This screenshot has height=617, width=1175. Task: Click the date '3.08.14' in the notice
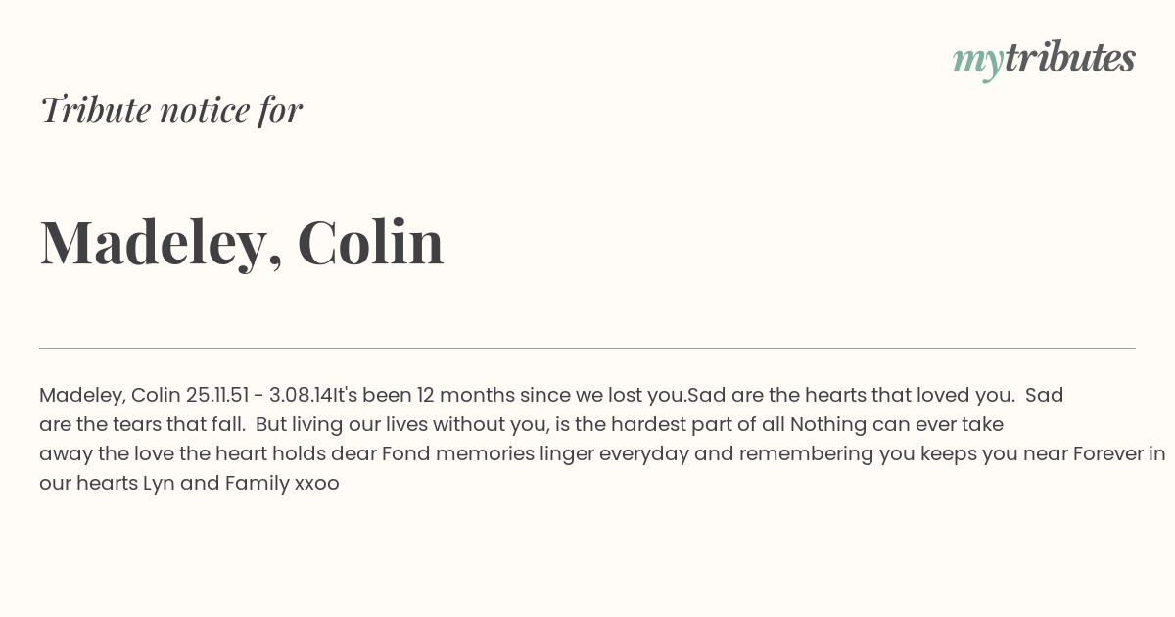pyautogui.click(x=301, y=396)
